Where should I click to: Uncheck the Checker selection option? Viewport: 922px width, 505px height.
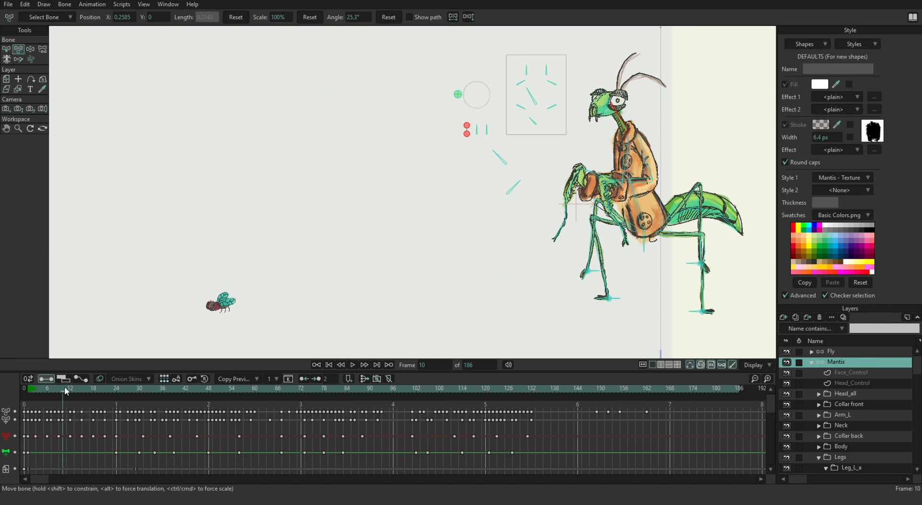(825, 296)
